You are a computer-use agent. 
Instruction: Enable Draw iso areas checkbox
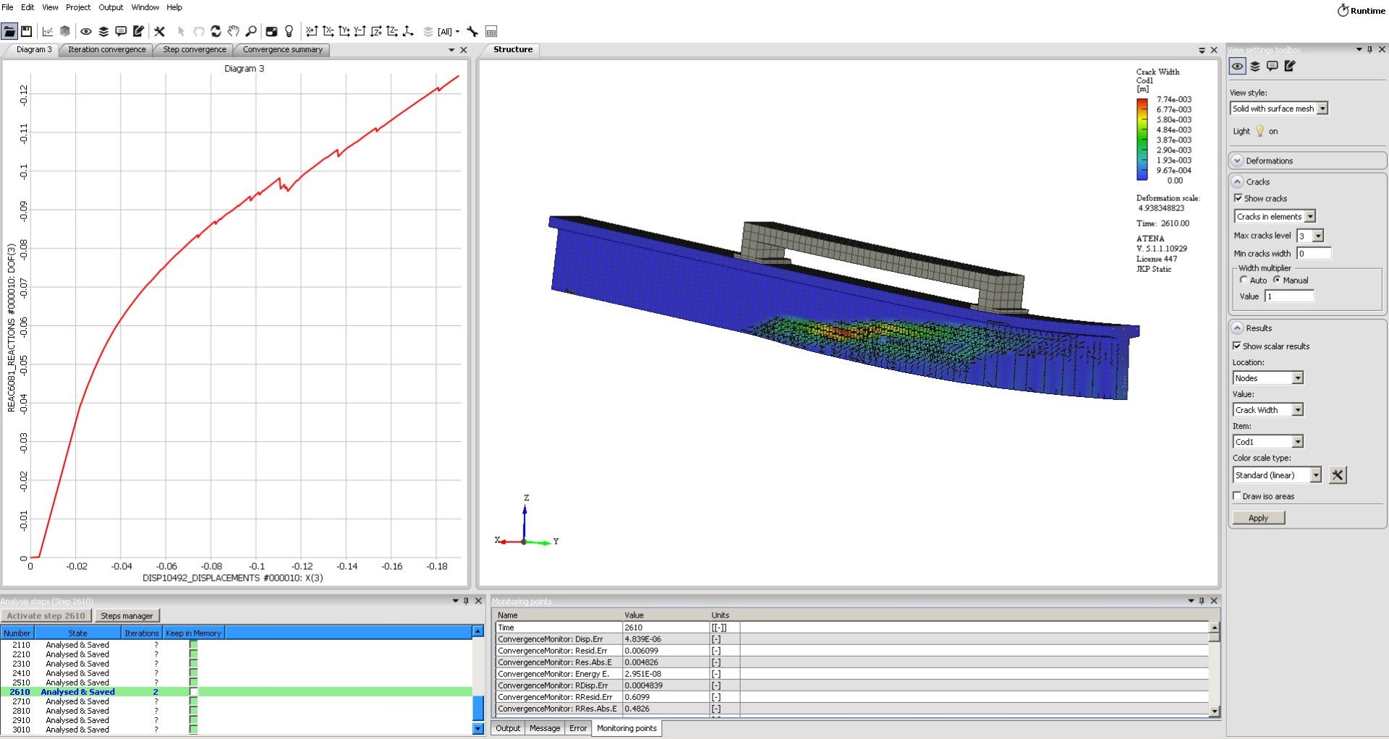(1237, 496)
